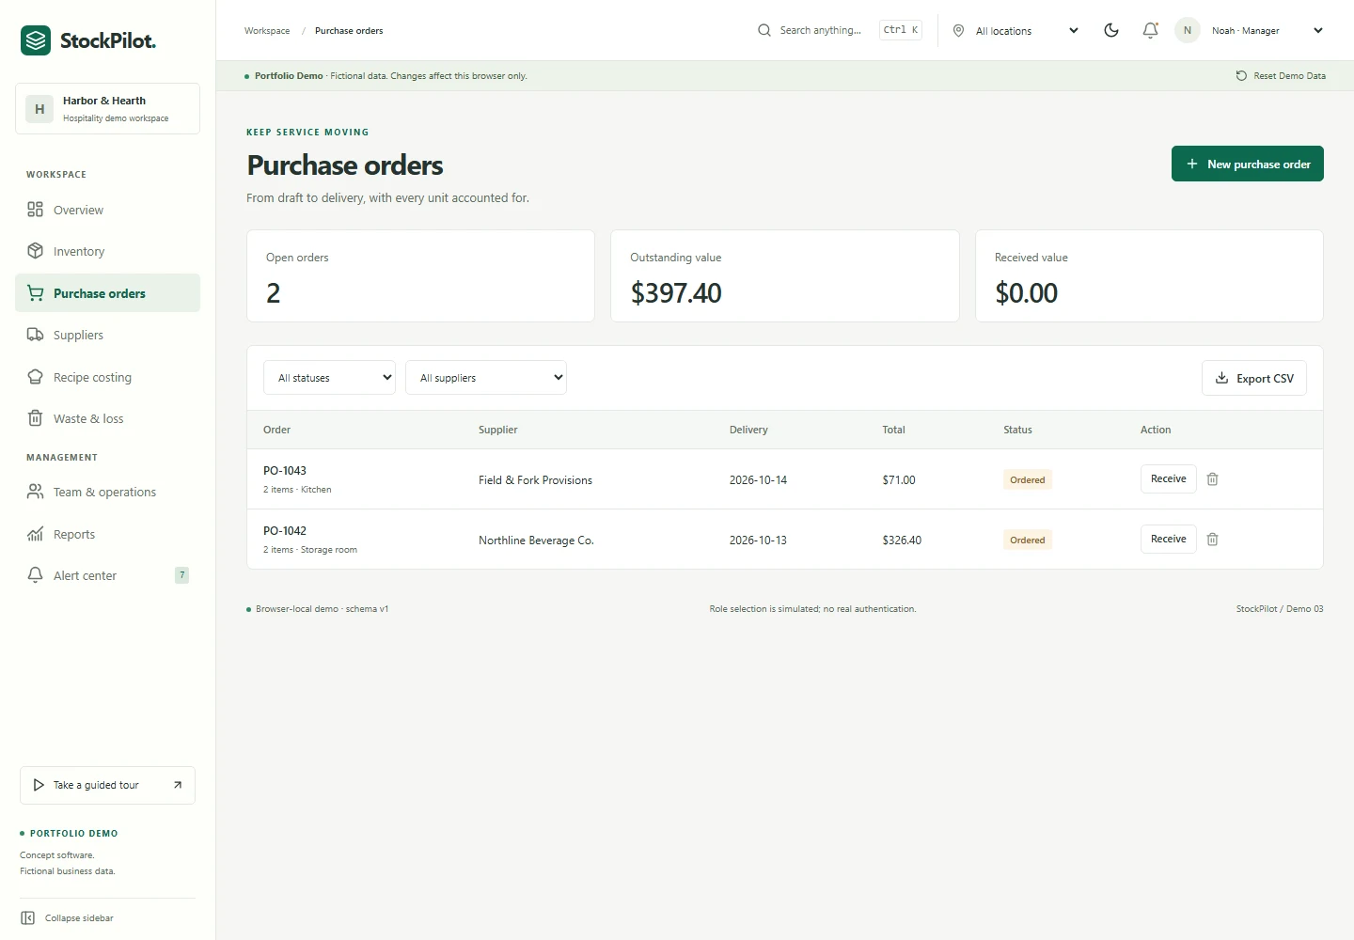The height and width of the screenshot is (940, 1354).
Task: Go to the Suppliers page
Action: click(x=107, y=335)
